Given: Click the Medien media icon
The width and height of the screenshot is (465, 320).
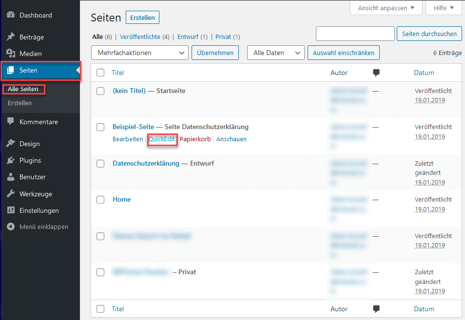Looking at the screenshot, I should click(11, 54).
